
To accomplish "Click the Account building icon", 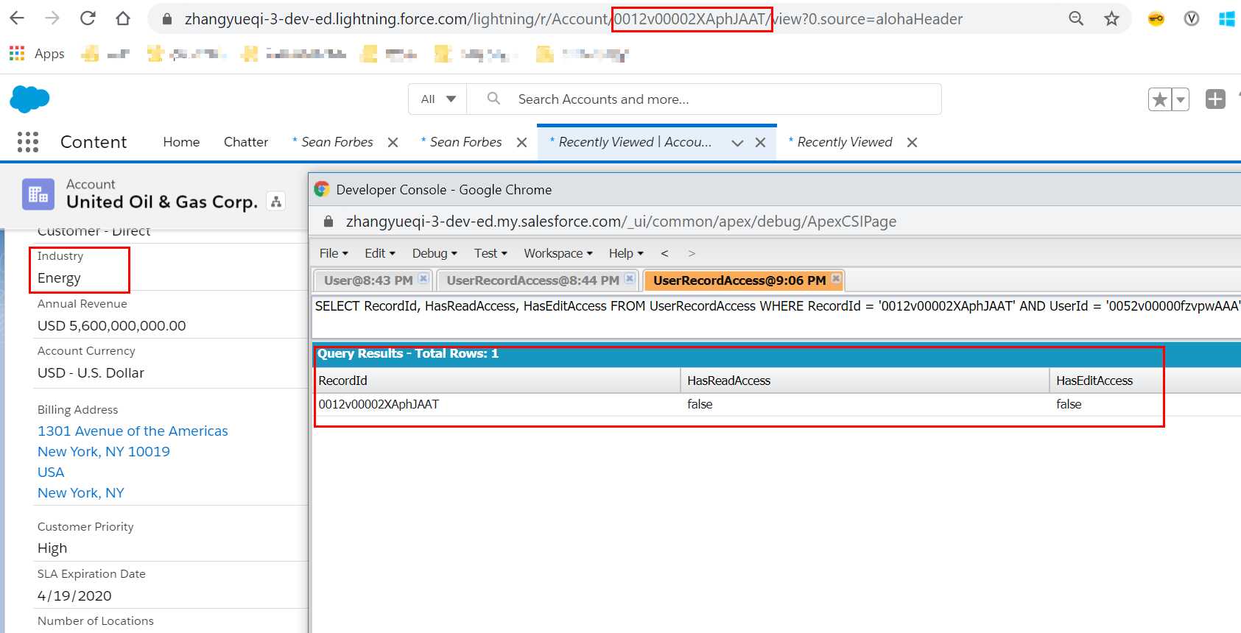I will pos(38,194).
